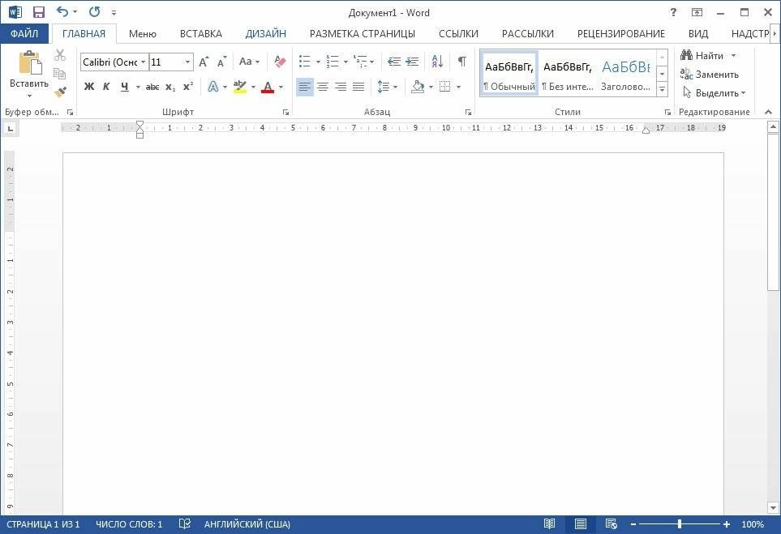Click the vertical scrollbar down arrow
The width and height of the screenshot is (781, 534).
point(773,507)
